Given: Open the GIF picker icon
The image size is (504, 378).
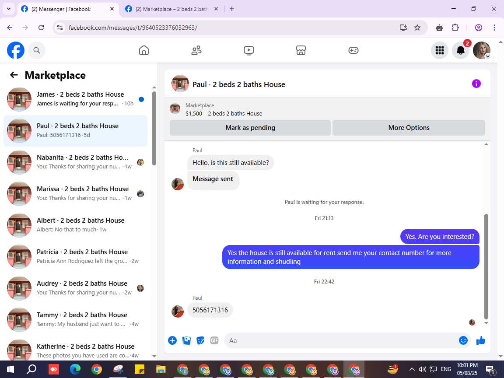Looking at the screenshot, I should point(214,340).
